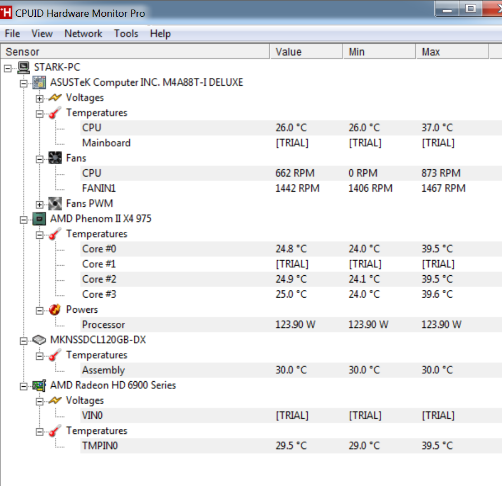Image resolution: width=502 pixels, height=486 pixels.
Task: Select the Processor power row
Action: click(291, 325)
